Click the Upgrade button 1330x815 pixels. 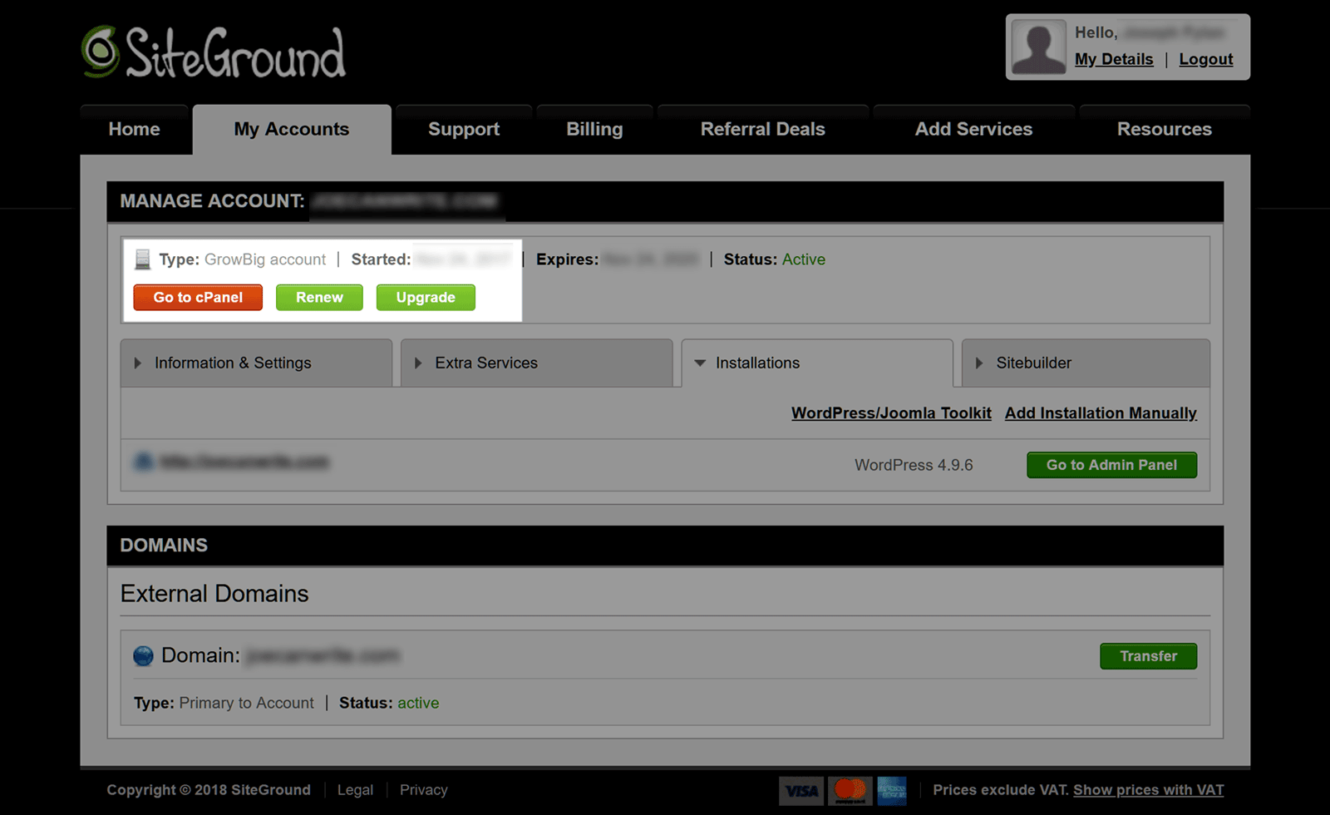pyautogui.click(x=426, y=298)
